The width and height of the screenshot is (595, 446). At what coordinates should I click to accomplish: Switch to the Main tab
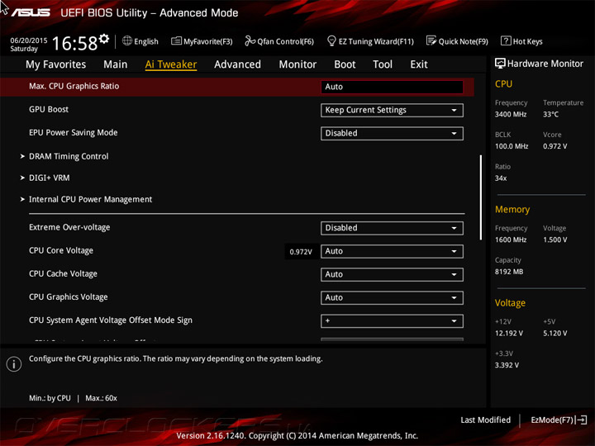116,64
